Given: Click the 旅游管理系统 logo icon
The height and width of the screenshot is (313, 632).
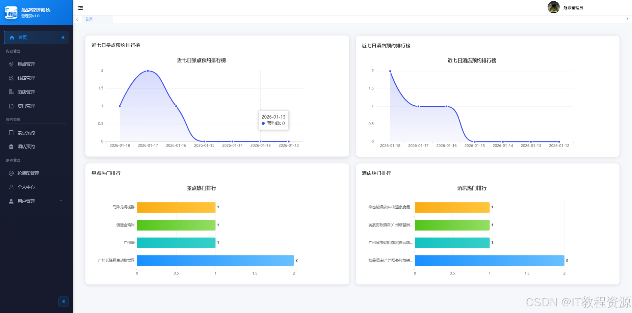Looking at the screenshot, I should (x=11, y=12).
